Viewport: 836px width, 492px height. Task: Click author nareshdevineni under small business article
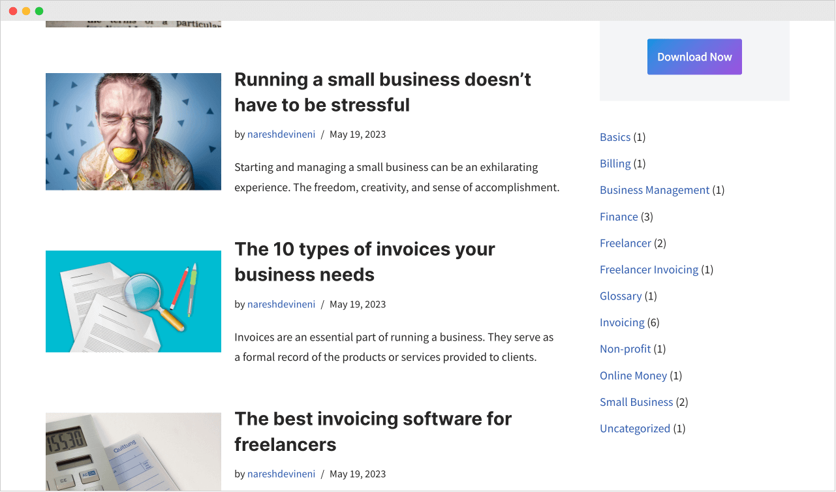[x=281, y=134]
